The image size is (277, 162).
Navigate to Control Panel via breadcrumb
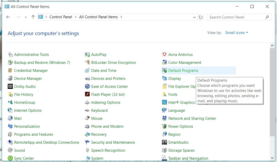tap(61, 17)
